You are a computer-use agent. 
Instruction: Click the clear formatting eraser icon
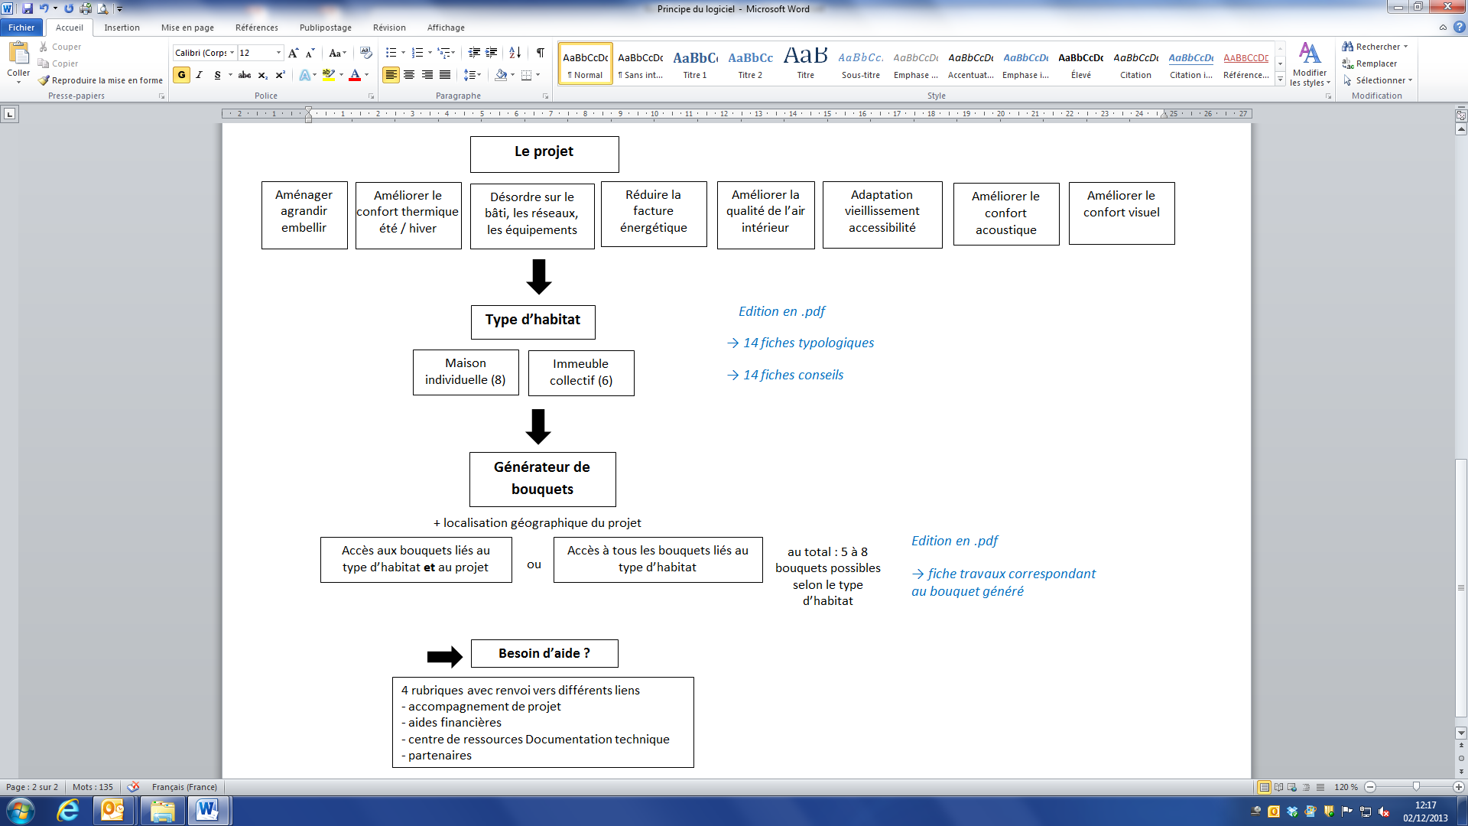click(x=365, y=53)
